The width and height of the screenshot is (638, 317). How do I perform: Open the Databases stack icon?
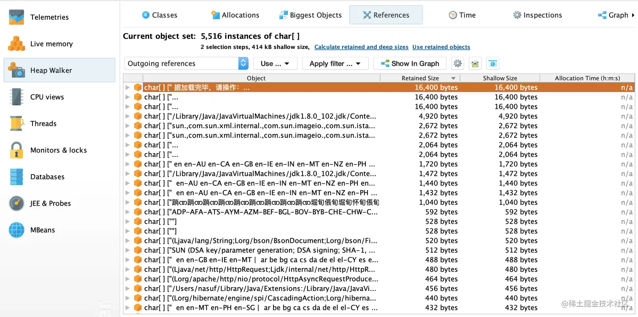(x=17, y=177)
